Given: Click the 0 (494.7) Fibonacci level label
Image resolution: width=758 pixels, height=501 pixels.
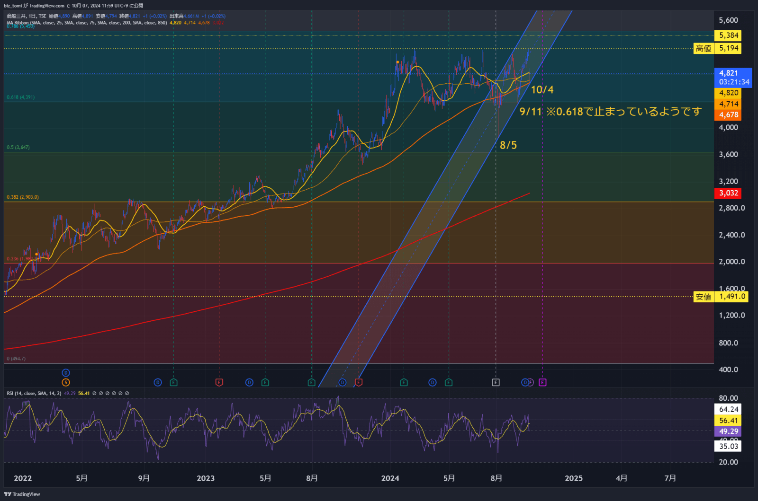Looking at the screenshot, I should coord(16,359).
